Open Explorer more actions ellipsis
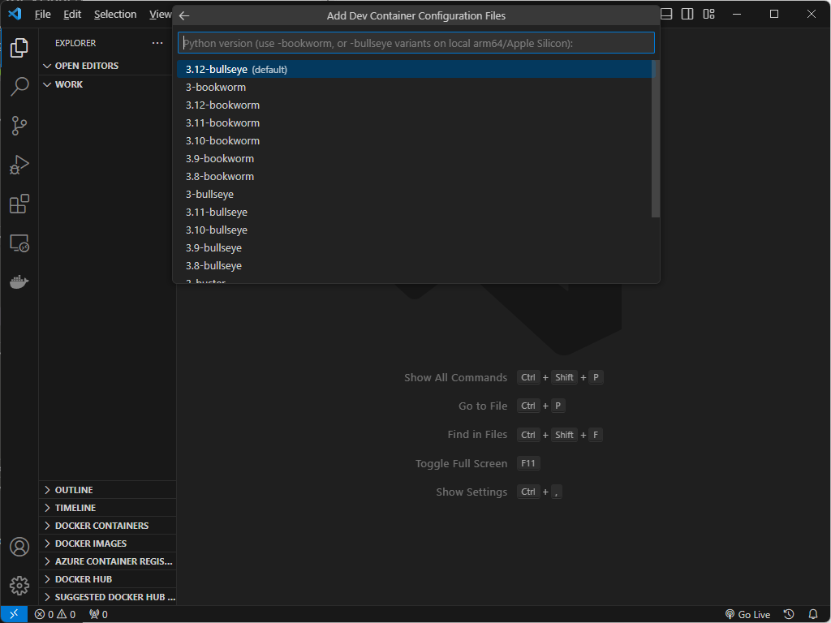Image resolution: width=831 pixels, height=623 pixels. (157, 43)
